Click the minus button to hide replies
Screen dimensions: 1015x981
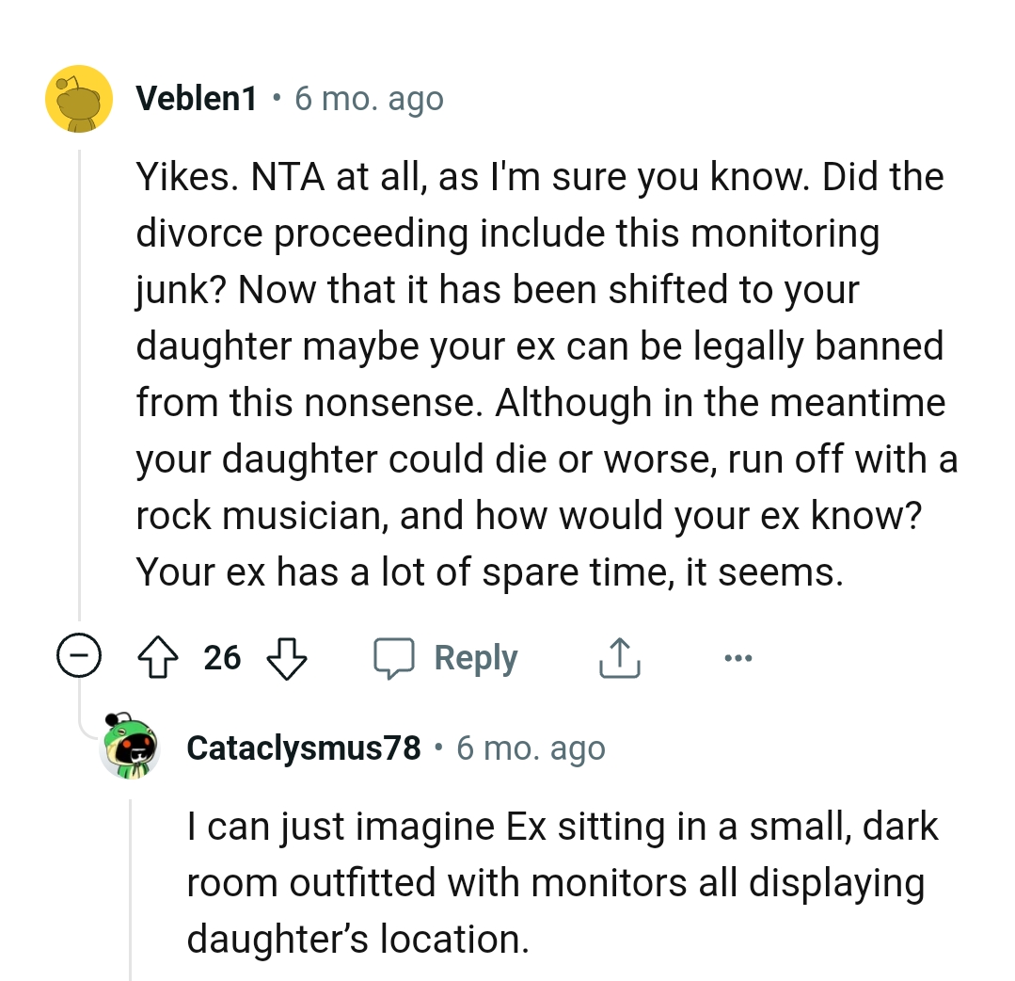click(x=80, y=657)
